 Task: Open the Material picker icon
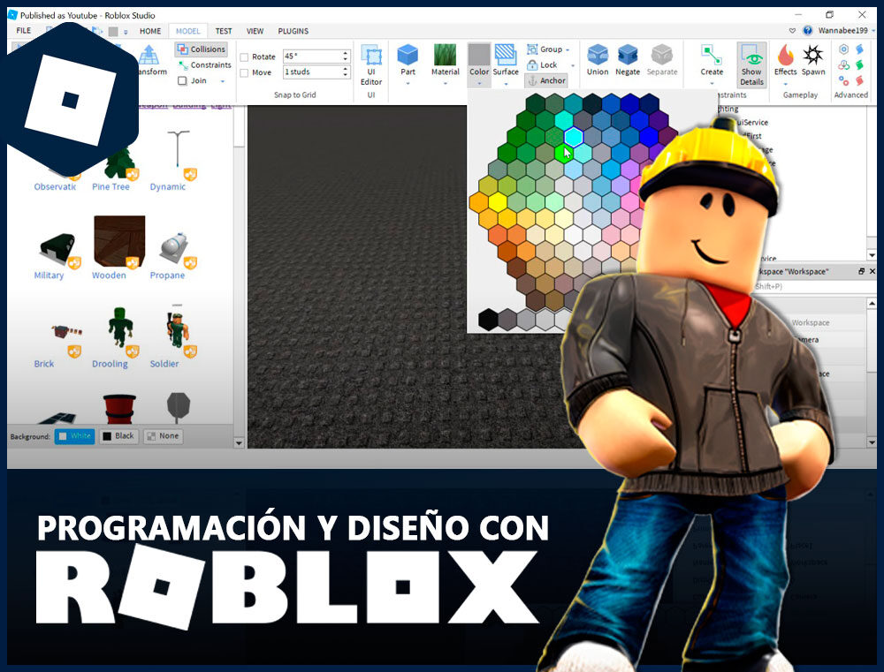445,56
